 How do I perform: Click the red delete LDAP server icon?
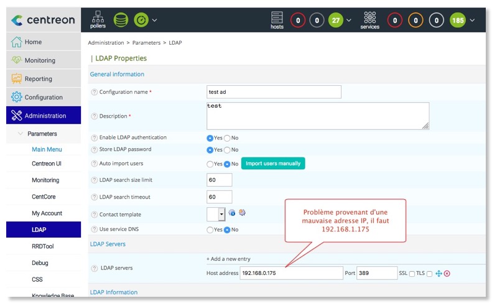447,274
